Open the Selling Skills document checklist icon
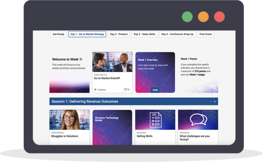 pos(155,120)
